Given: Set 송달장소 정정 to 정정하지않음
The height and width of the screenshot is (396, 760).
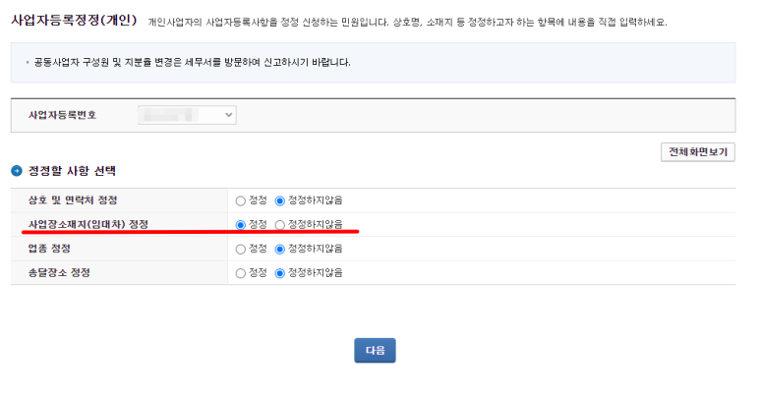Looking at the screenshot, I should pyautogui.click(x=280, y=273).
